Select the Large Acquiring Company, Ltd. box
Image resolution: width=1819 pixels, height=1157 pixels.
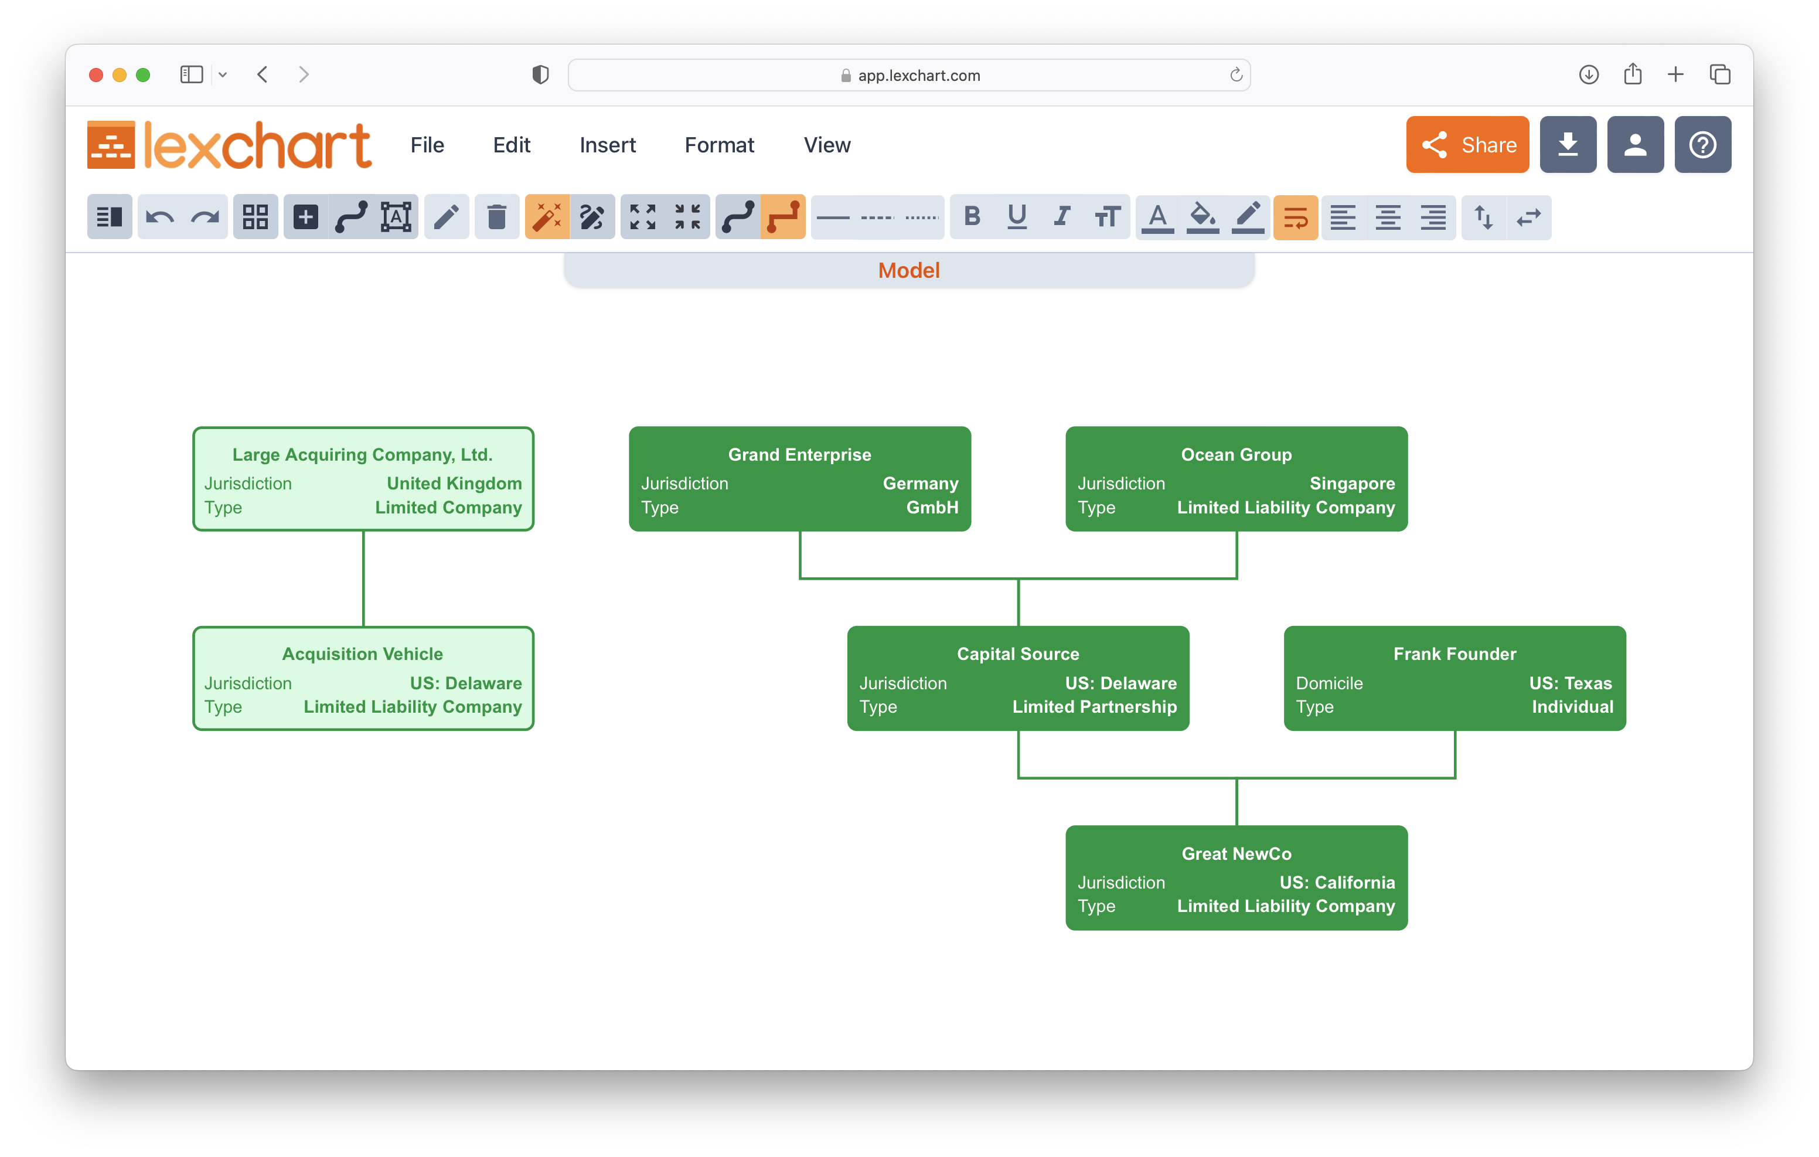pos(363,479)
